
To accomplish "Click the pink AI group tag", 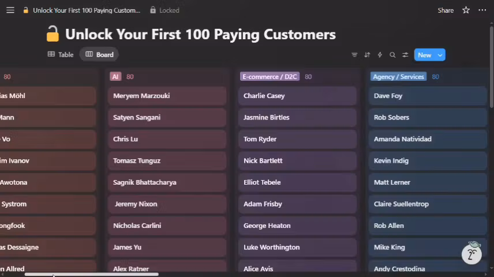I will pyautogui.click(x=115, y=77).
